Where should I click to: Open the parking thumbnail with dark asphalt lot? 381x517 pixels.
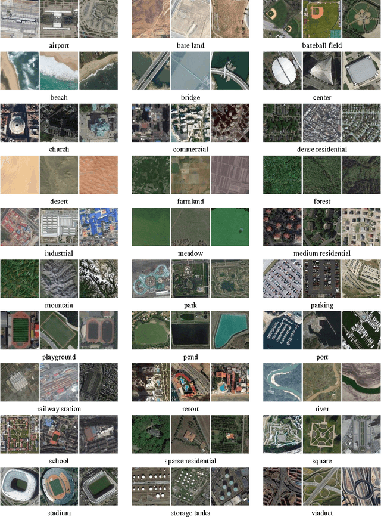321,279
